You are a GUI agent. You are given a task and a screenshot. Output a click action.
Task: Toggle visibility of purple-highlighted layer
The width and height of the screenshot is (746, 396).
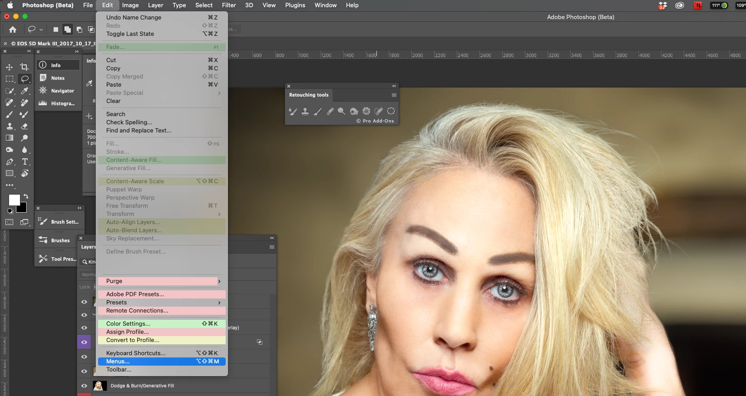coord(84,342)
